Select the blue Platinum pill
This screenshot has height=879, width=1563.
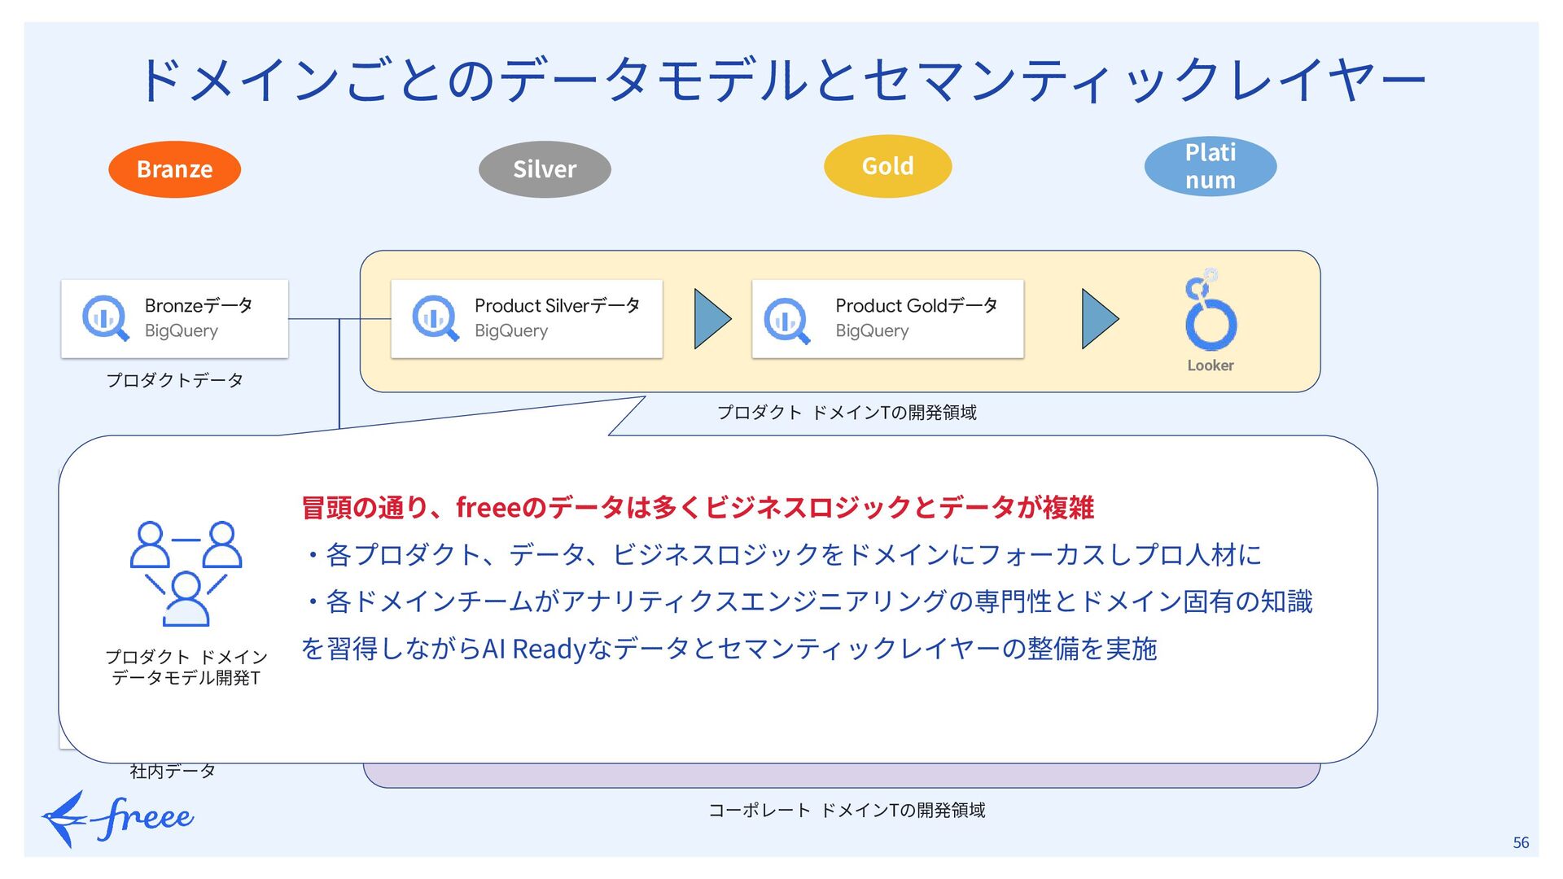(x=1211, y=166)
